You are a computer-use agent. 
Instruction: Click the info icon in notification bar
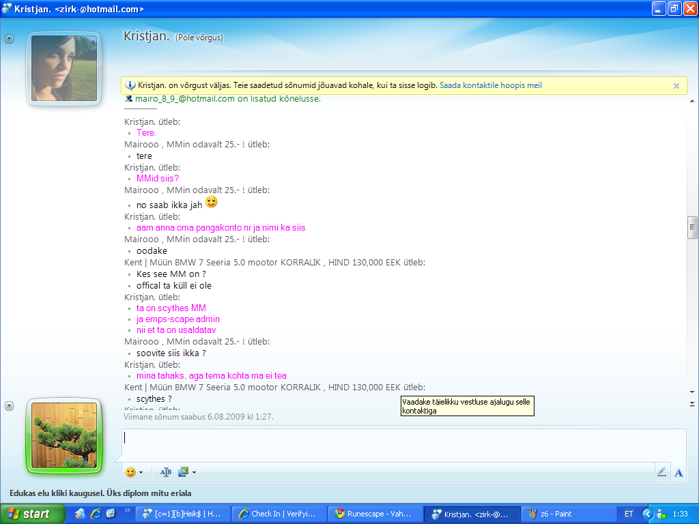(130, 86)
